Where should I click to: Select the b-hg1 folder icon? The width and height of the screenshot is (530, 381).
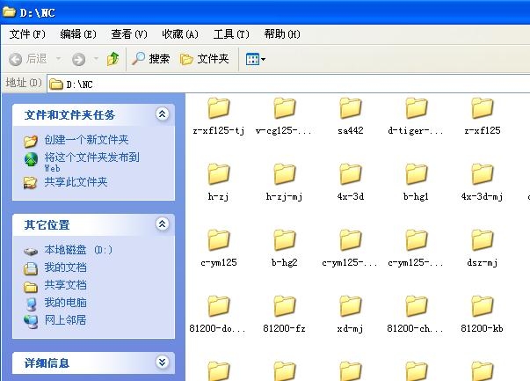pos(416,174)
